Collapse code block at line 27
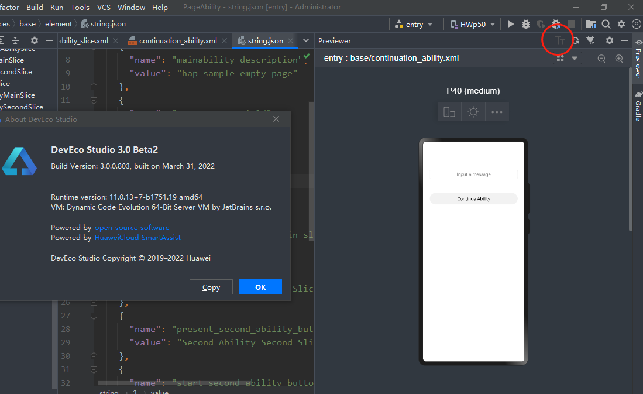 point(94,316)
